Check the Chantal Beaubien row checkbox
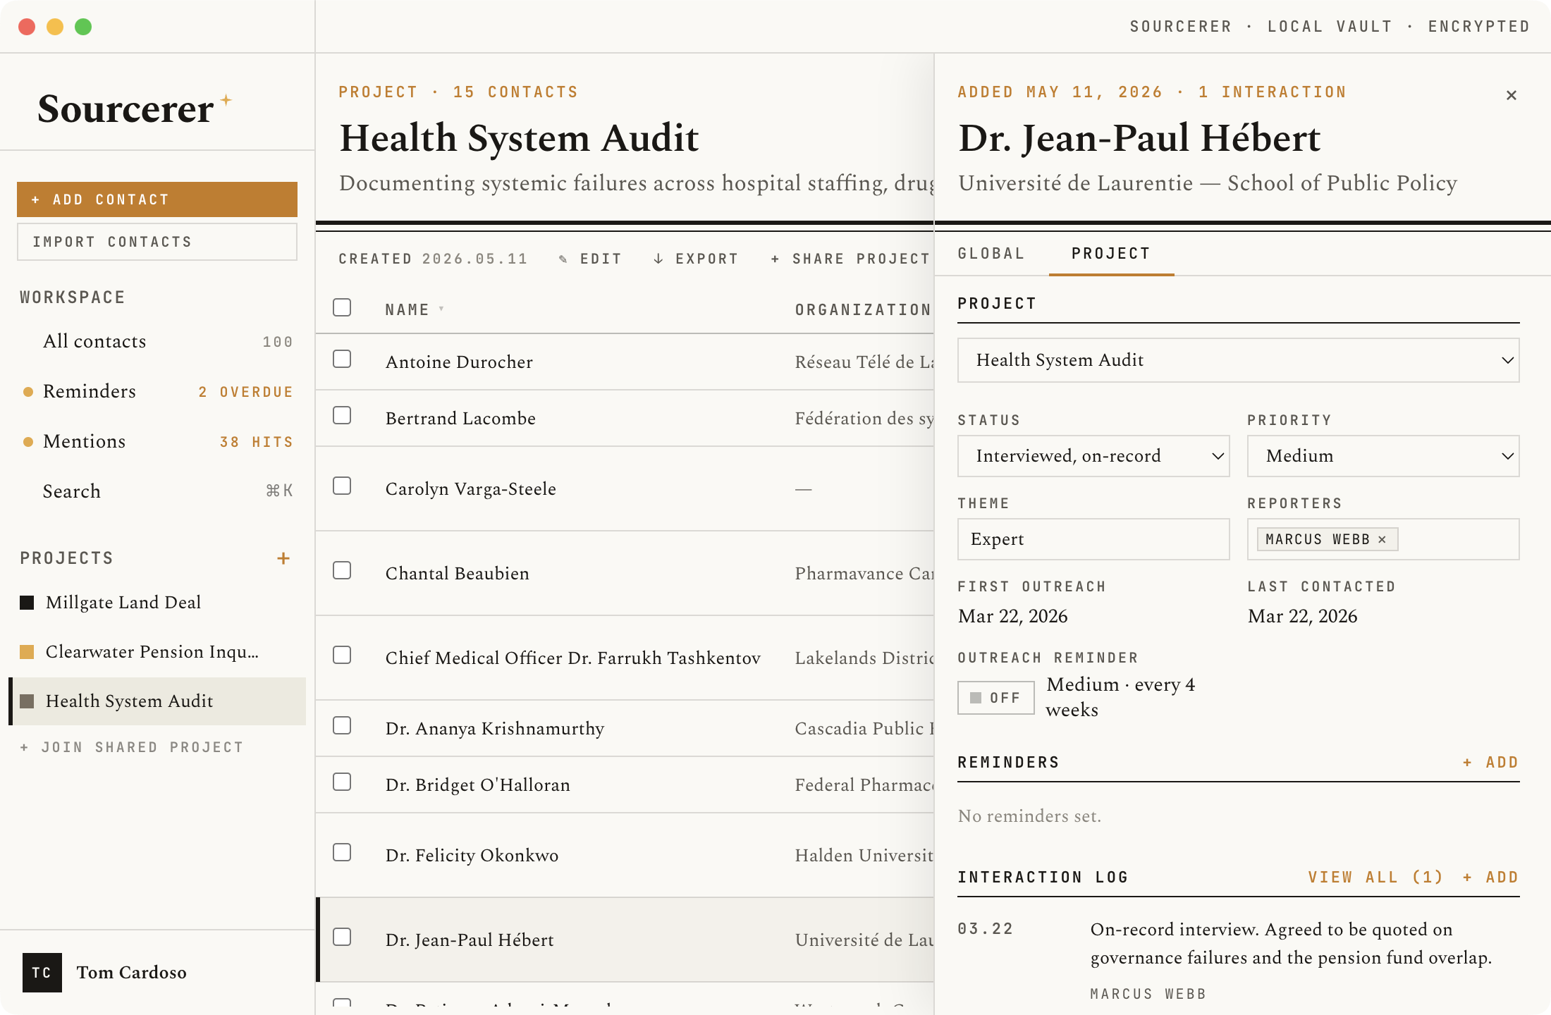 (x=342, y=570)
